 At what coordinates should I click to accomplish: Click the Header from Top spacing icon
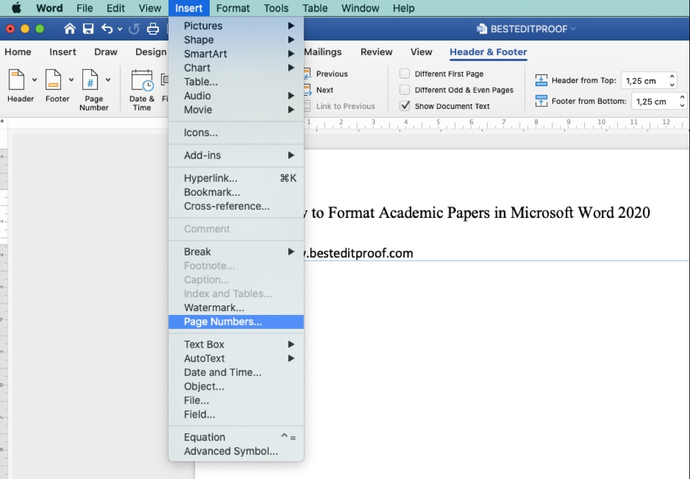click(542, 80)
